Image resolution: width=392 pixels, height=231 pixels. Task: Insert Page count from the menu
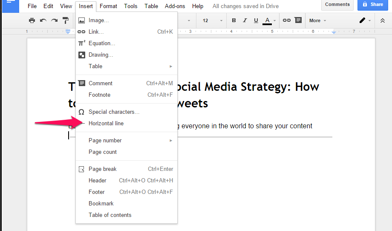tap(127, 152)
